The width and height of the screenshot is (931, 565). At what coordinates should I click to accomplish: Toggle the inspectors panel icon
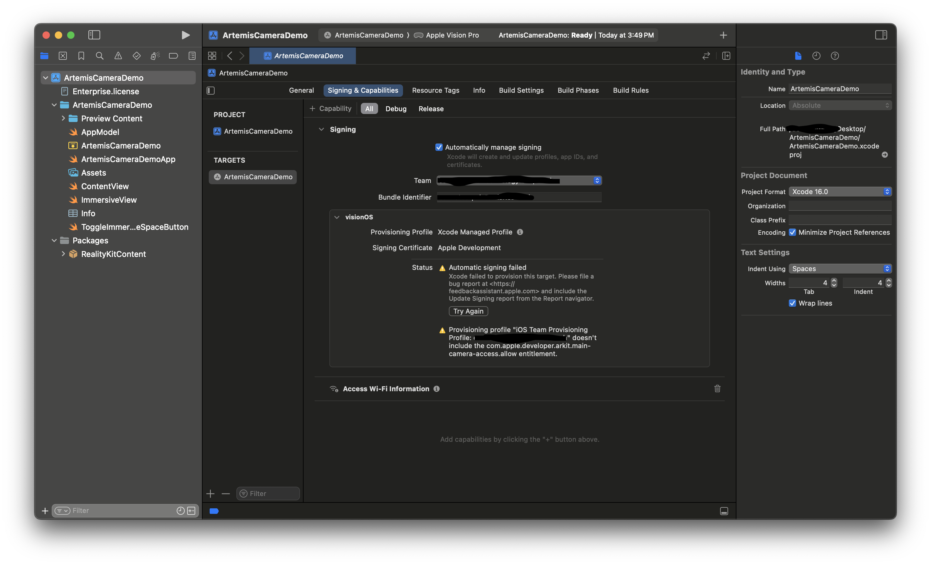coord(881,35)
